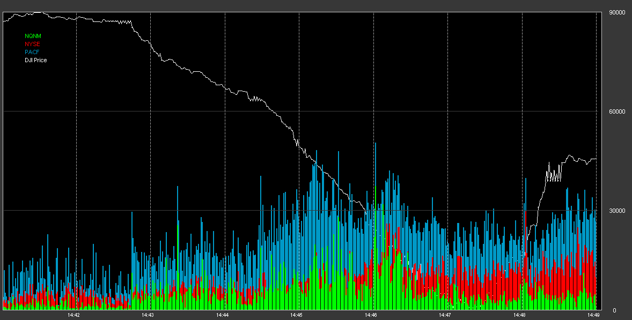Click the 14:49 time axis label
The image size is (632, 320).
(593, 316)
